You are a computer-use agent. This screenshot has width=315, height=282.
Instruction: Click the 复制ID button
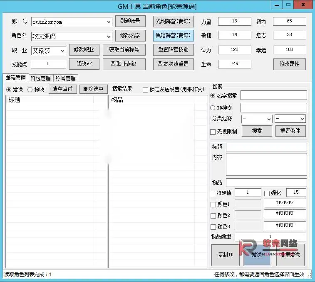(226, 255)
